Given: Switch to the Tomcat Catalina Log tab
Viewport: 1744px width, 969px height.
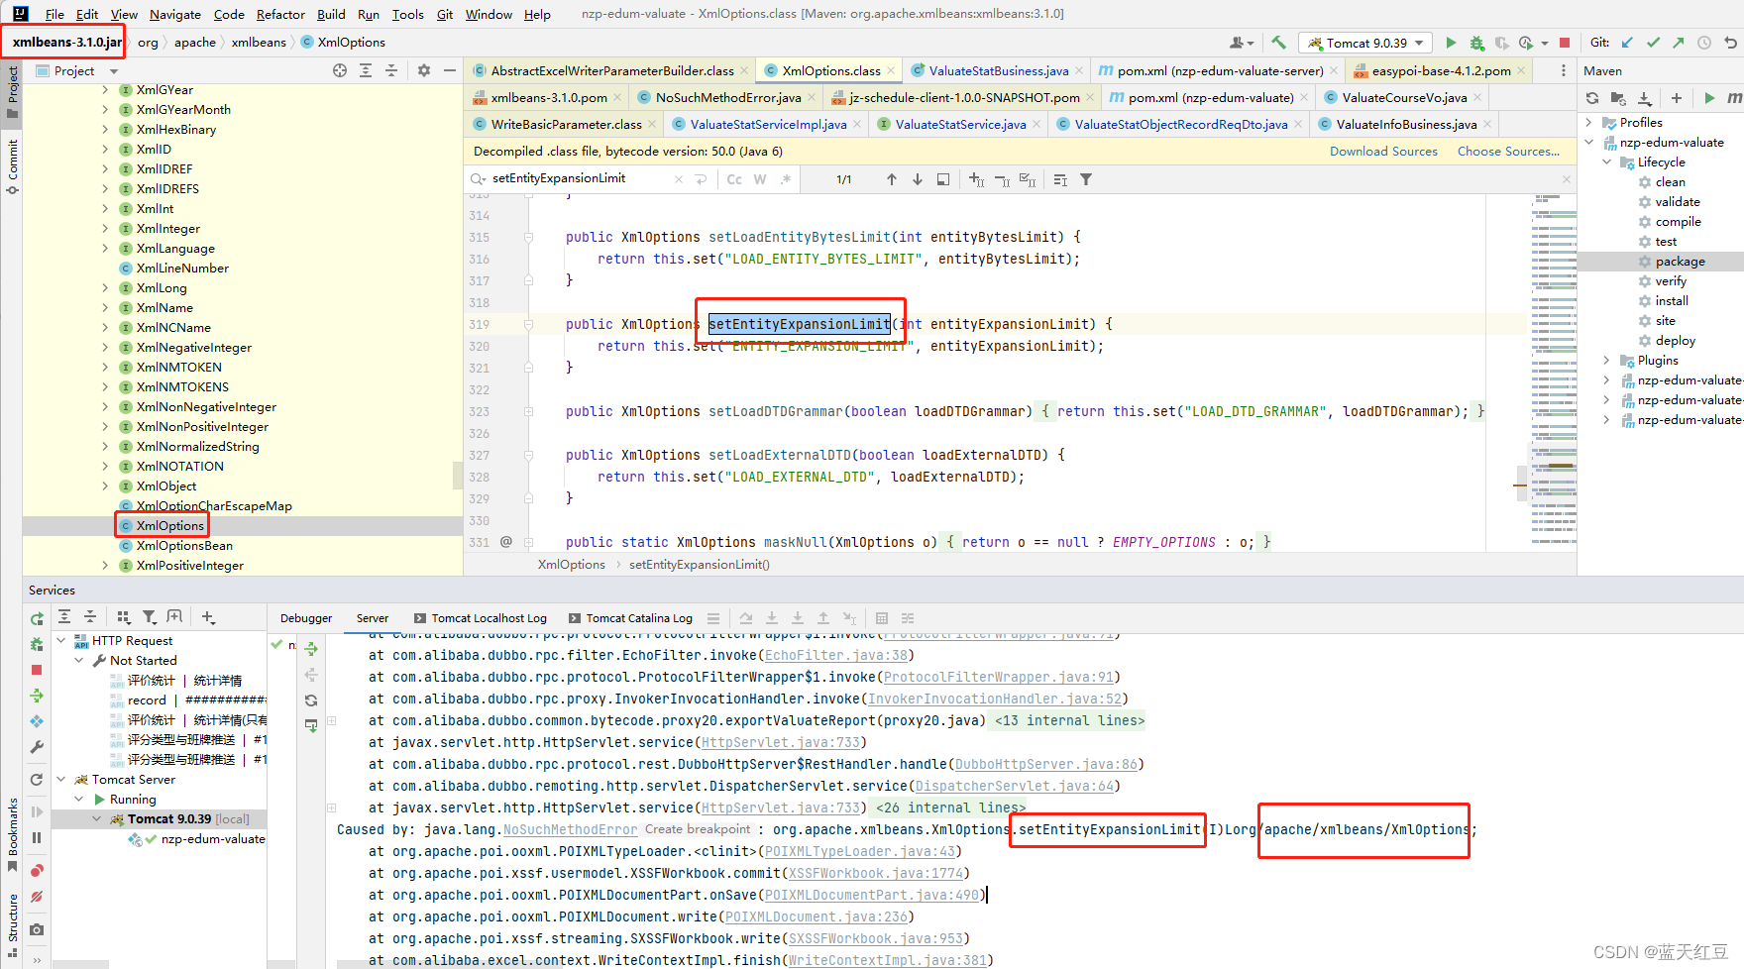Looking at the screenshot, I should click(x=639, y=617).
